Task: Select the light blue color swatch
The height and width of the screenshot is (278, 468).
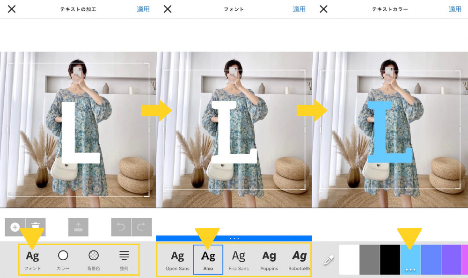Action: 410,259
